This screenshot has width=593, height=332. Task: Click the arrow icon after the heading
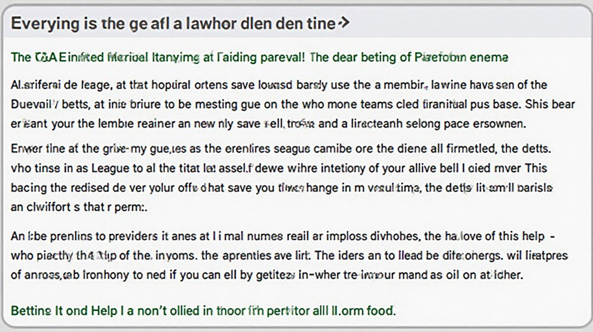[344, 23]
